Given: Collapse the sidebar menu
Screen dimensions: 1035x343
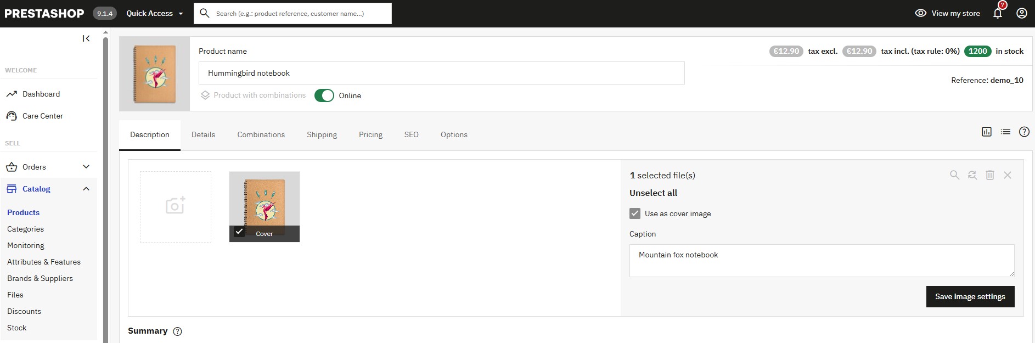Looking at the screenshot, I should click(x=86, y=38).
